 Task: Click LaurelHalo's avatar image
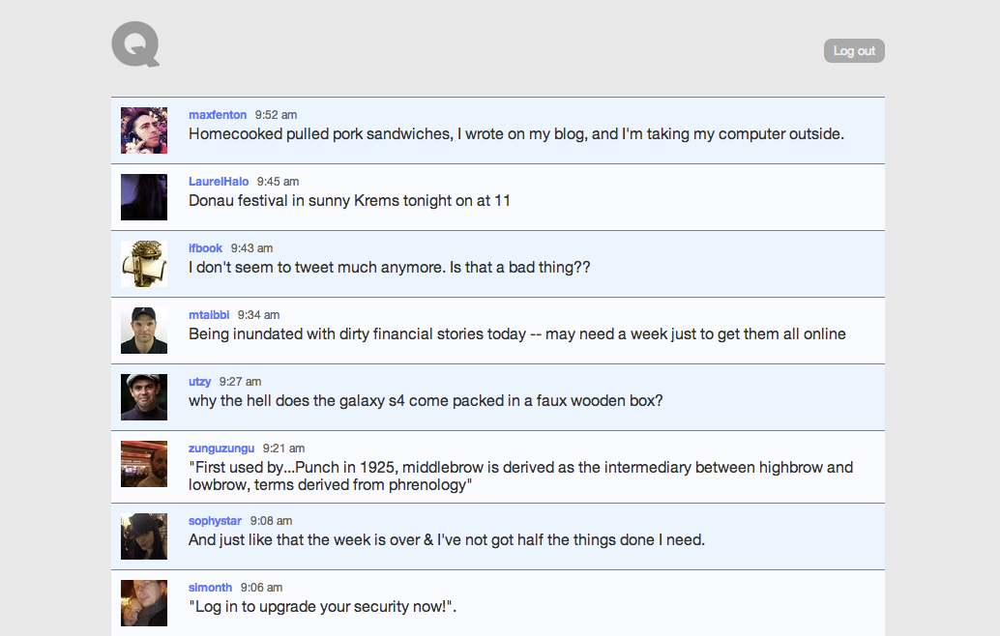click(x=144, y=197)
